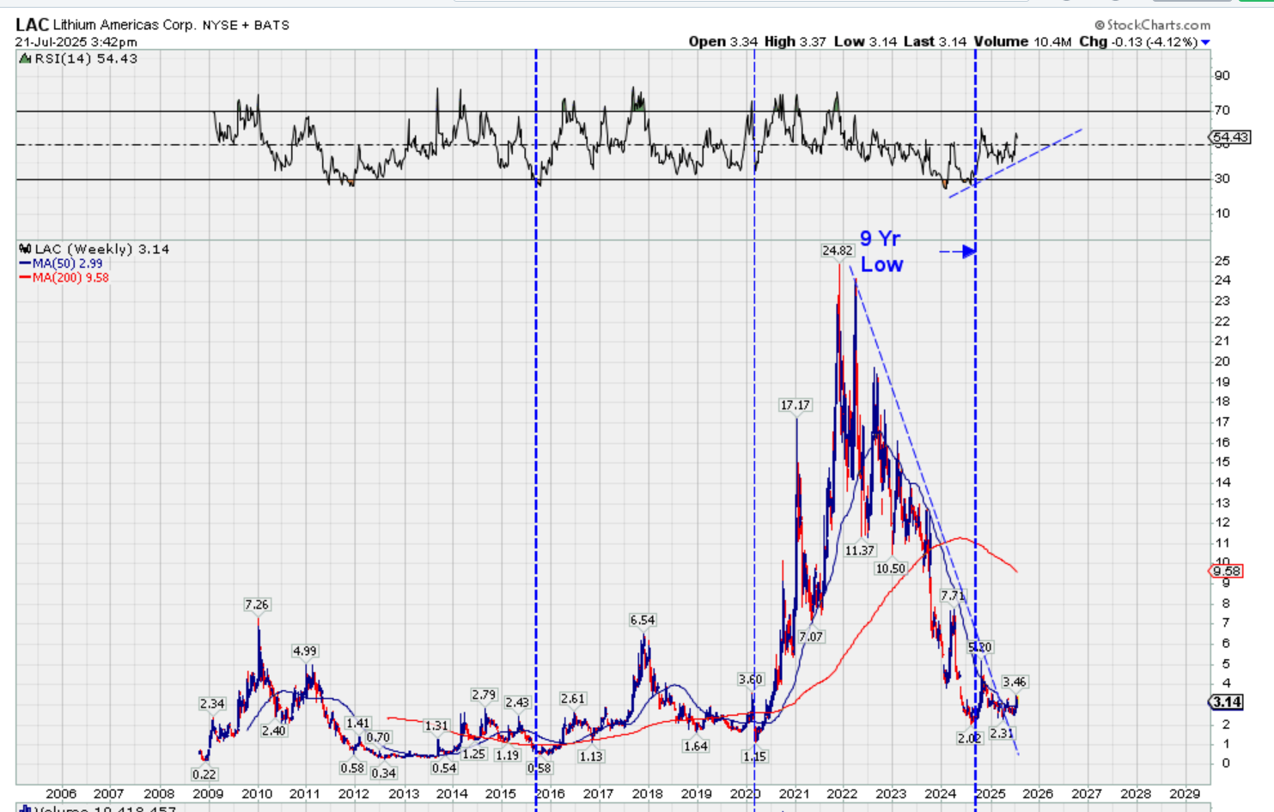1274x812 pixels.
Task: Select the blue MA(50) legend line swatch
Action: tap(26, 264)
